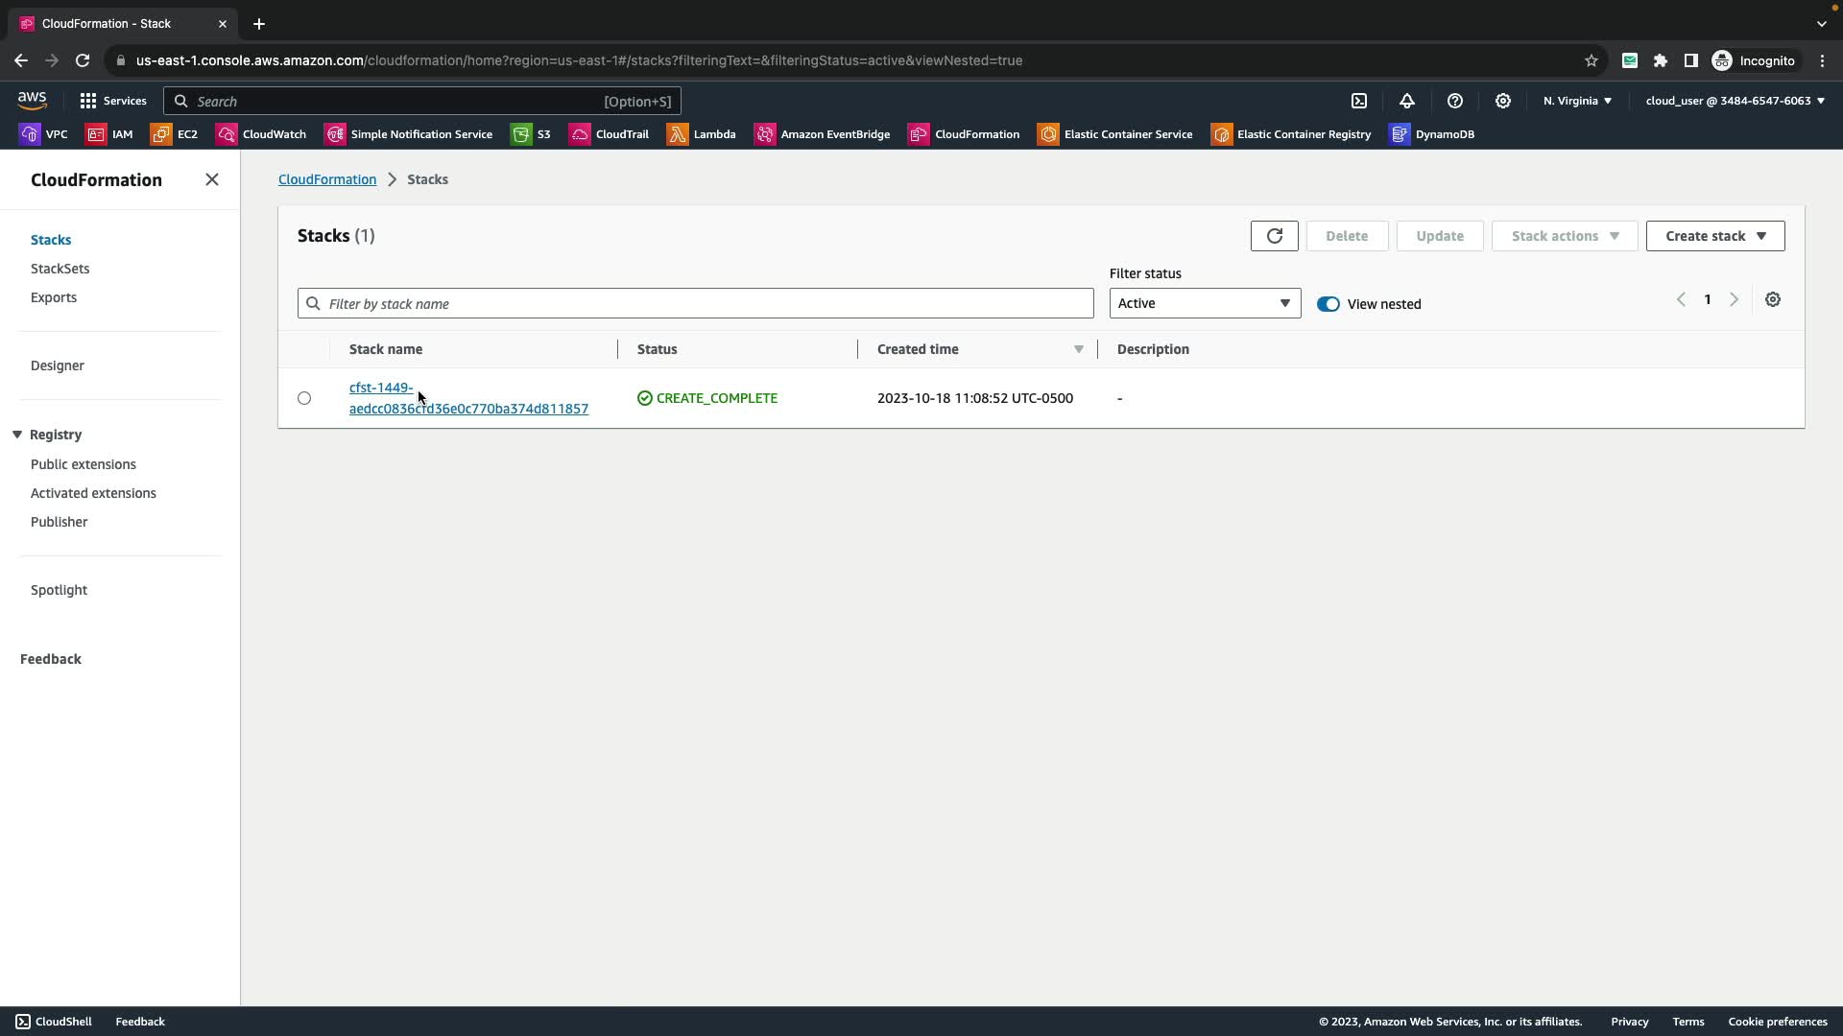Screen dimensions: 1843x1036
Task: Expand the Create stack dropdown
Action: coord(1714,236)
